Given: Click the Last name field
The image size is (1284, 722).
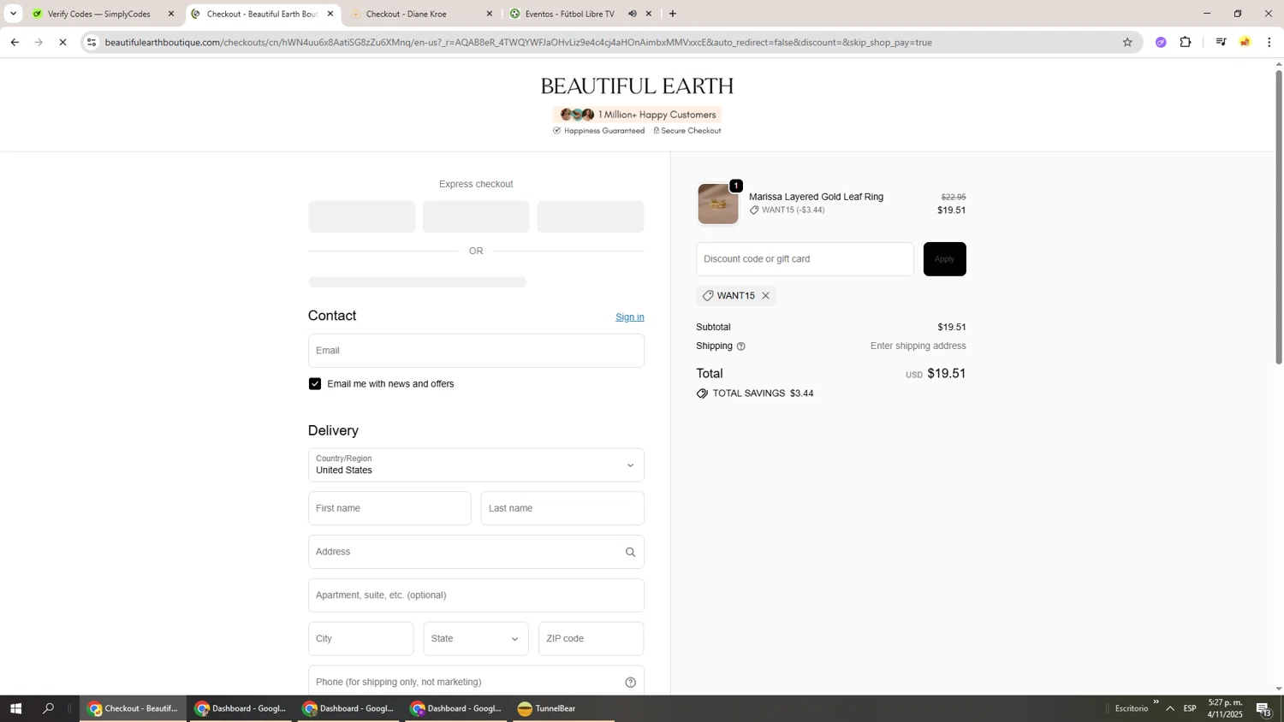Looking at the screenshot, I should click(x=562, y=508).
